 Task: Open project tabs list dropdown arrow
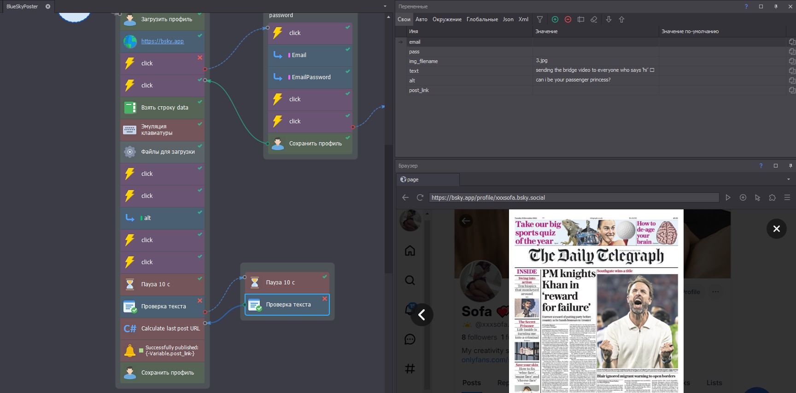[385, 6]
